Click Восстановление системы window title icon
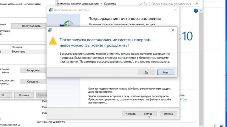Screen dimensions: 227x127 click(x=51, y=10)
